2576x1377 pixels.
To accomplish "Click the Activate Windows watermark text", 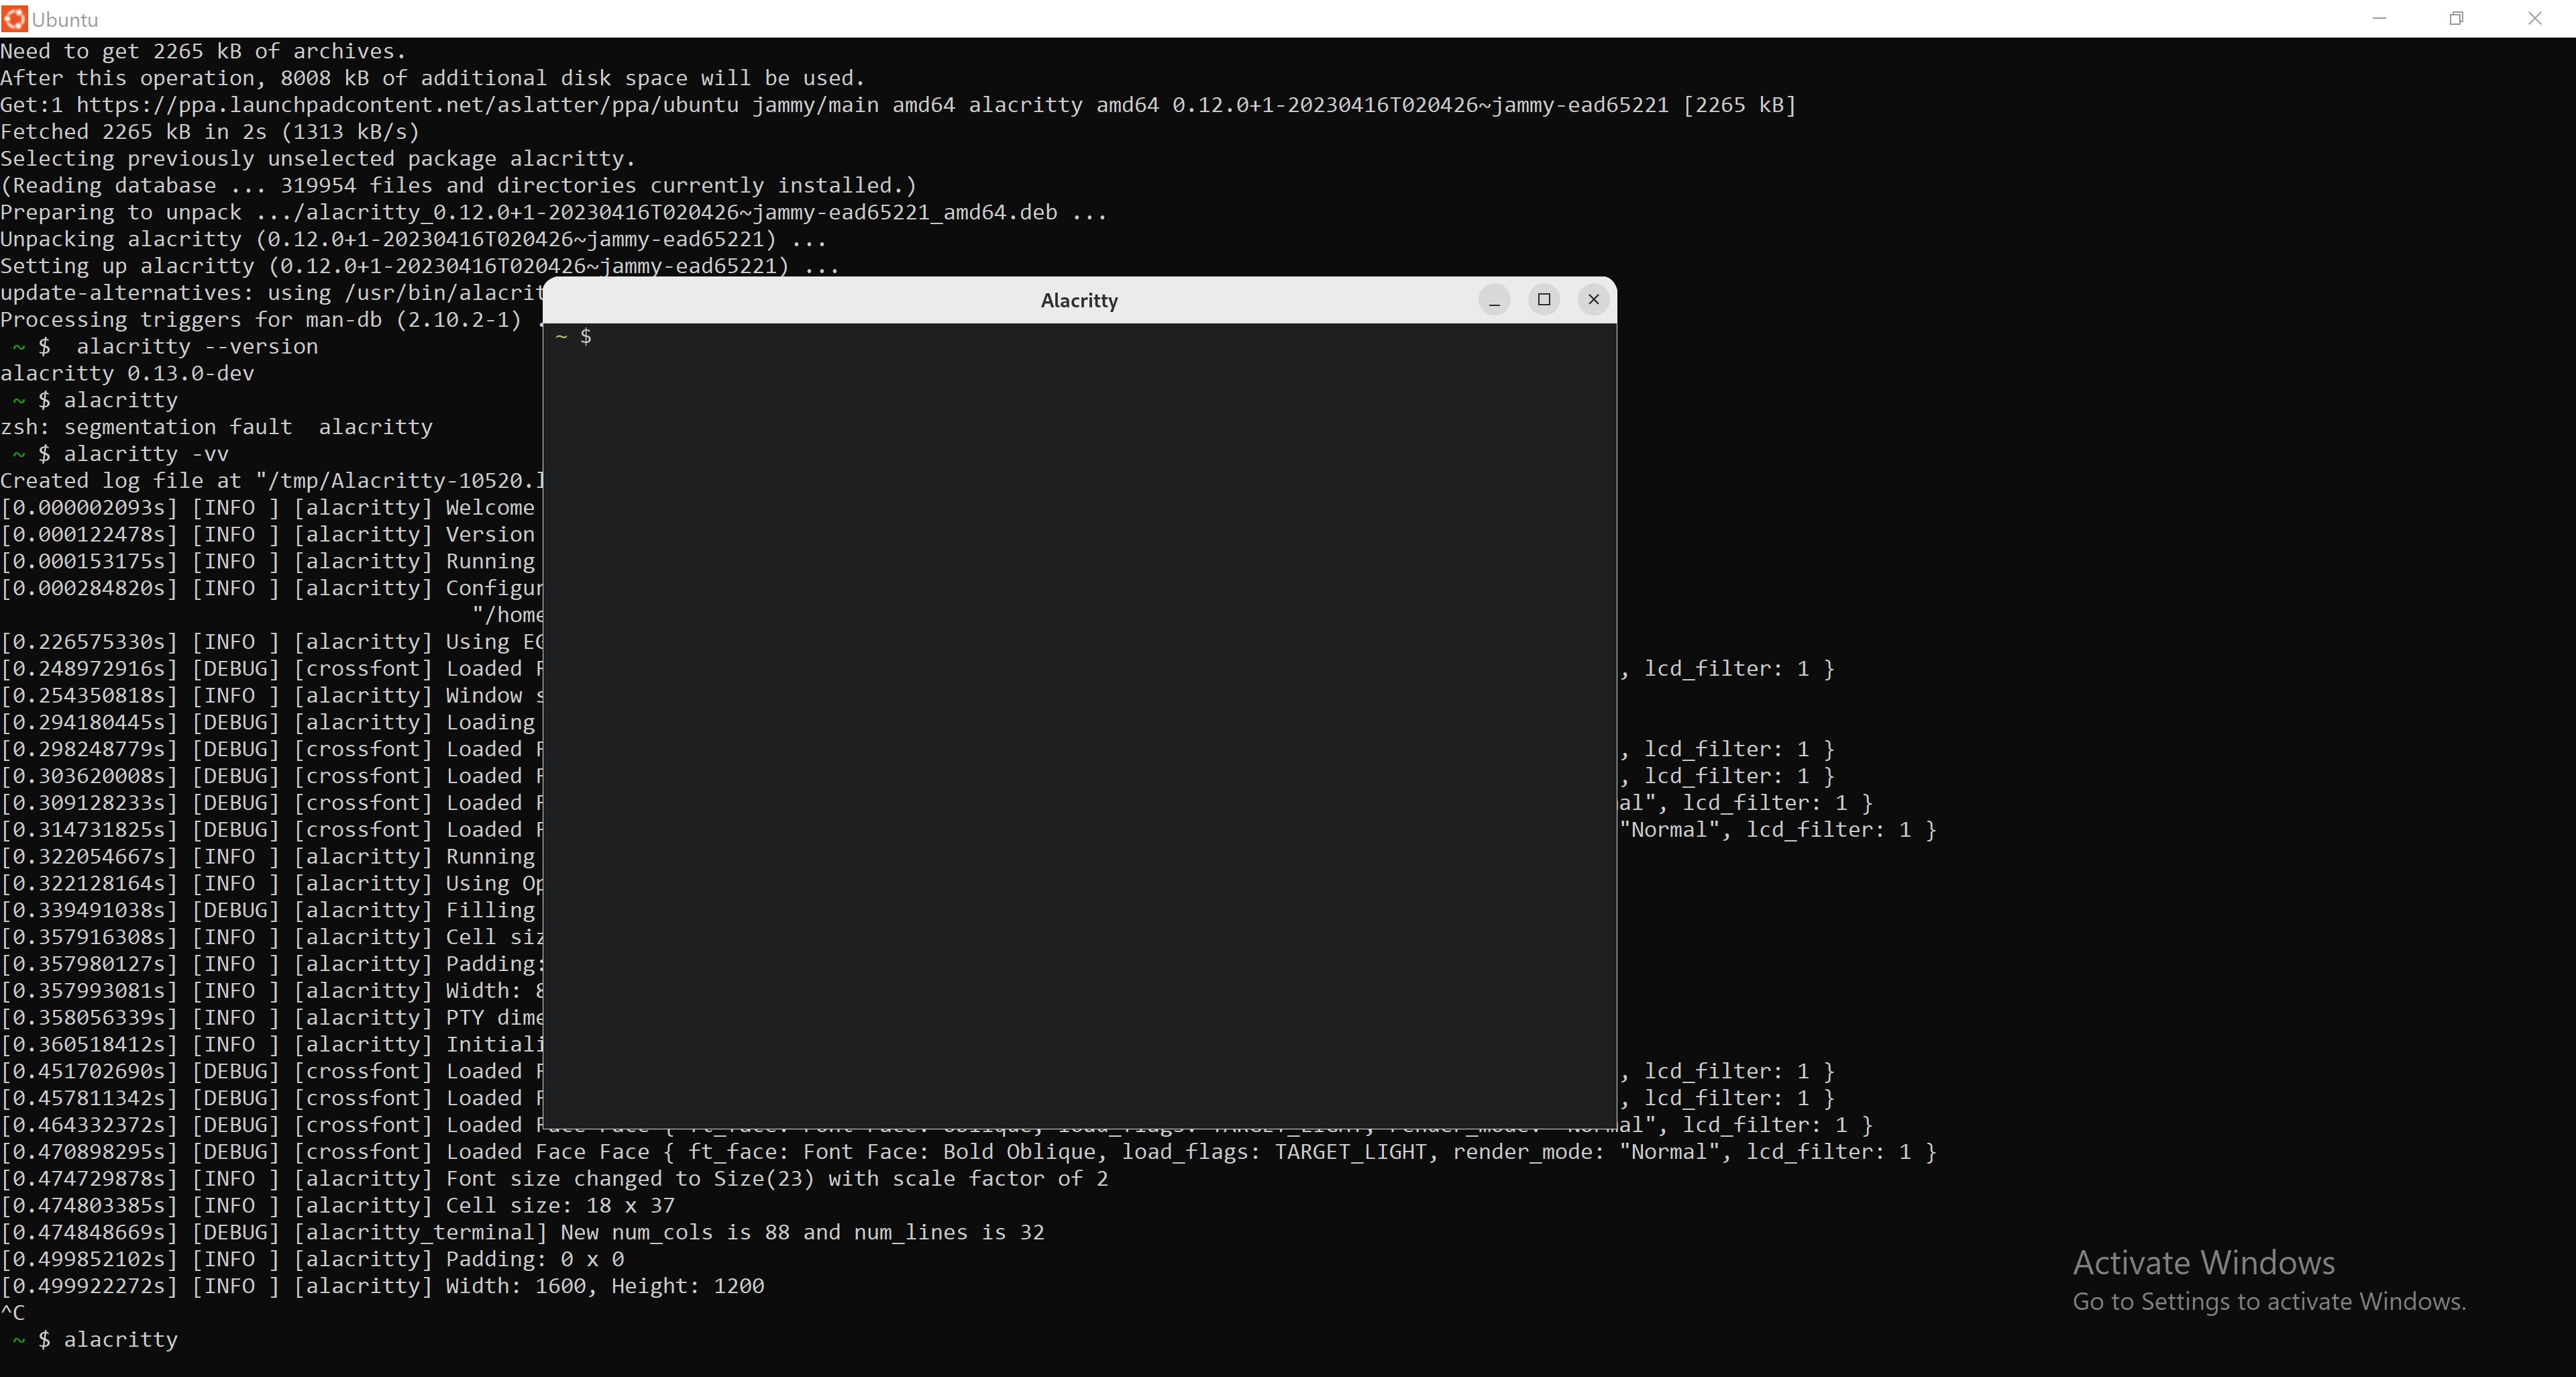I will click(2203, 1262).
